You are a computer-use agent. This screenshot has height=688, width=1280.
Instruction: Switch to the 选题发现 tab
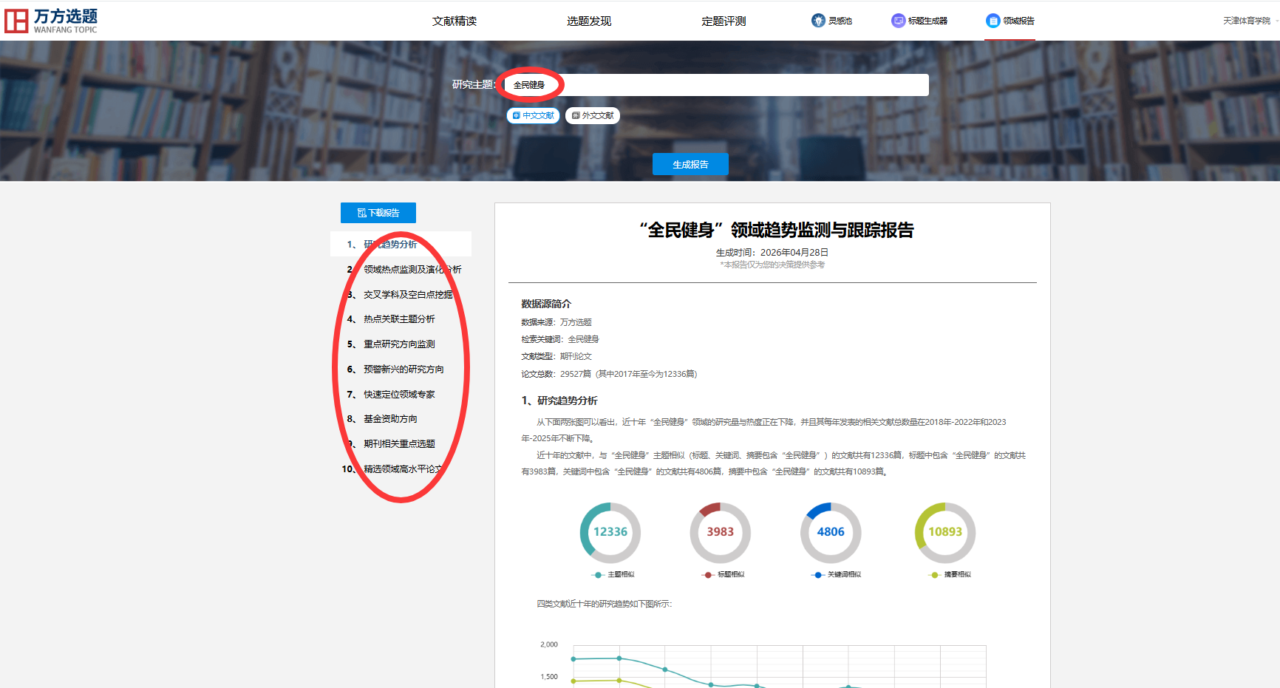pyautogui.click(x=589, y=21)
